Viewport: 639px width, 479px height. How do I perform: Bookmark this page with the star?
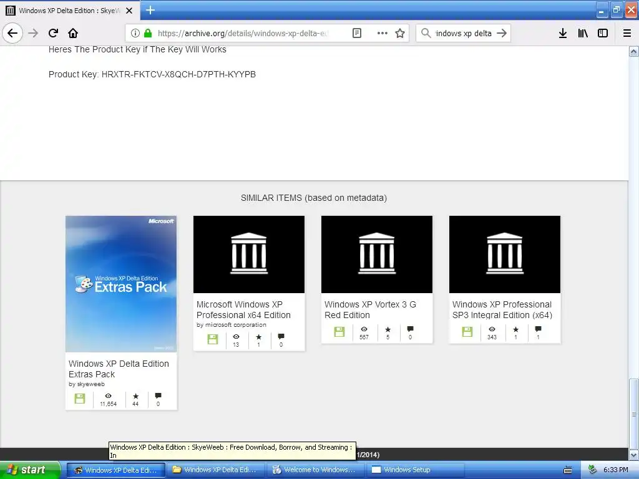pos(400,33)
